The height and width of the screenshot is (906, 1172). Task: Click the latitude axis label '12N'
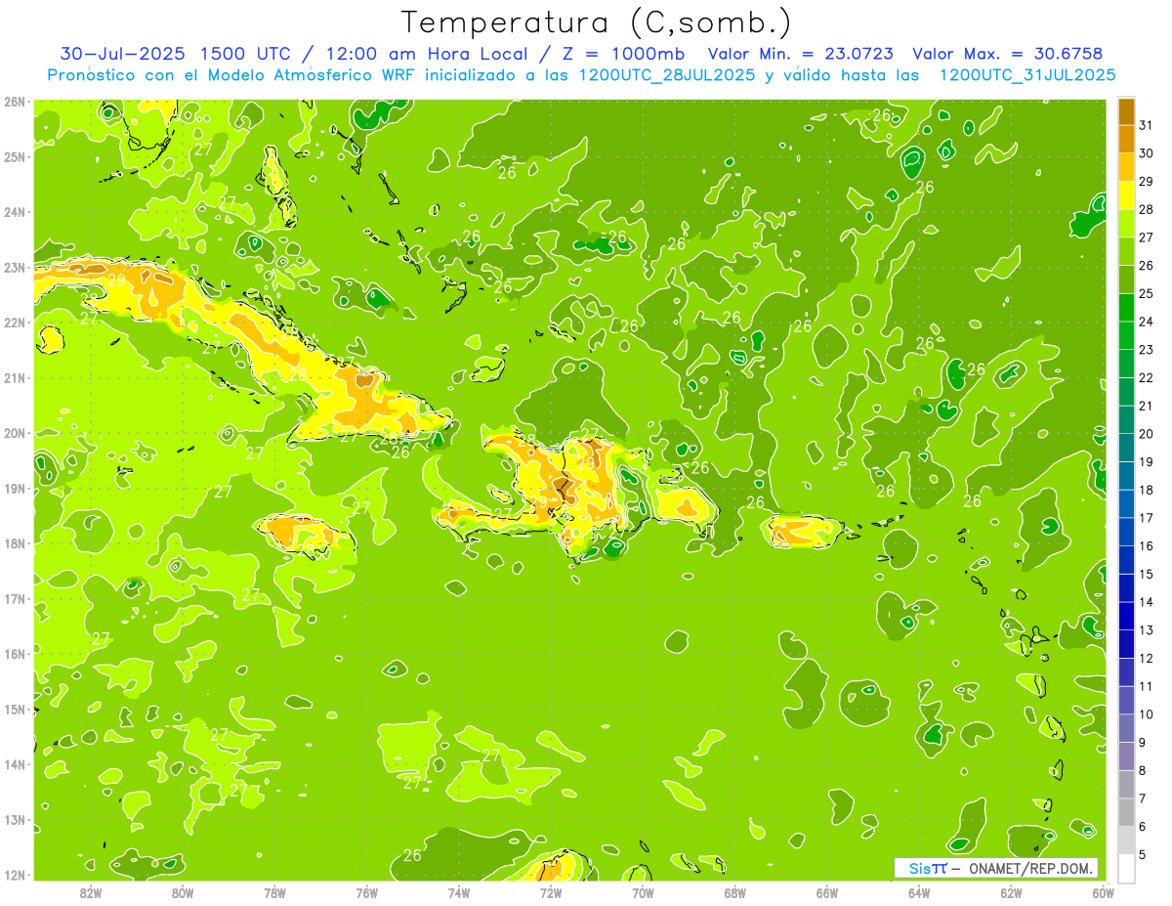[x=14, y=875]
